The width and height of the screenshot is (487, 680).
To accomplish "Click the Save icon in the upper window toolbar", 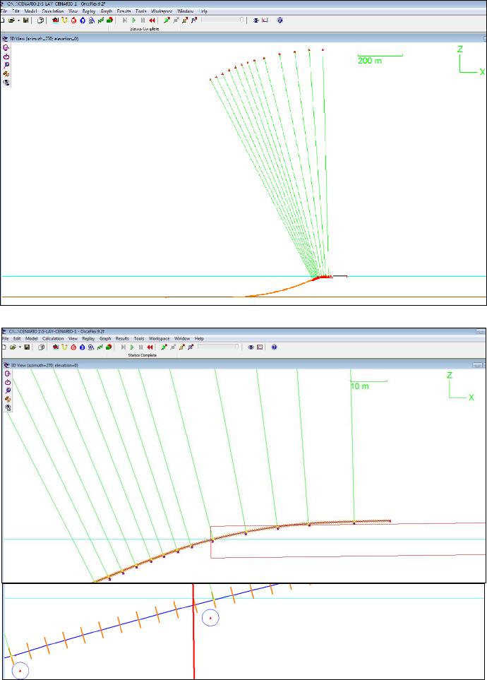I will click(x=27, y=20).
